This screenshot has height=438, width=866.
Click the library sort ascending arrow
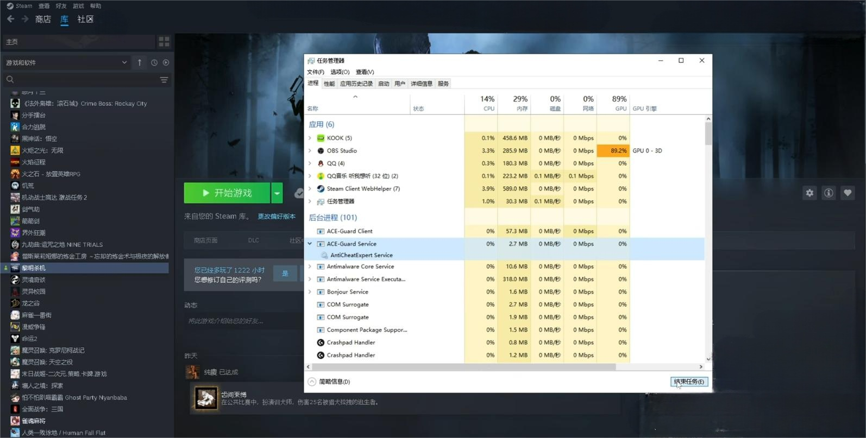(x=140, y=62)
